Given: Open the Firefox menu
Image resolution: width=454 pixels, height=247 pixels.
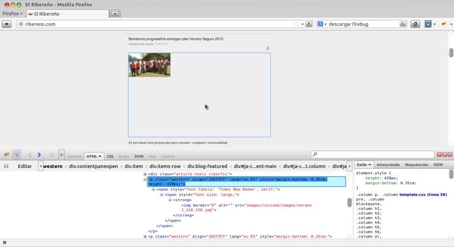Looking at the screenshot, I should pyautogui.click(x=12, y=14).
